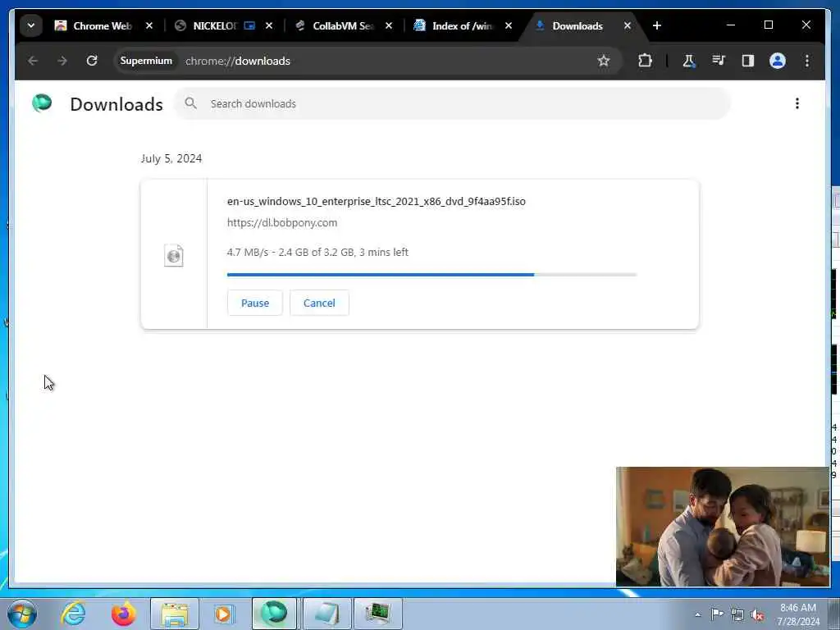The image size is (840, 630).
Task: Close the Chrome Web tab
Action: [149, 25]
